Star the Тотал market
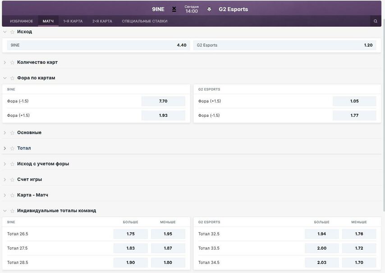The image size is (385, 273). click(12, 148)
